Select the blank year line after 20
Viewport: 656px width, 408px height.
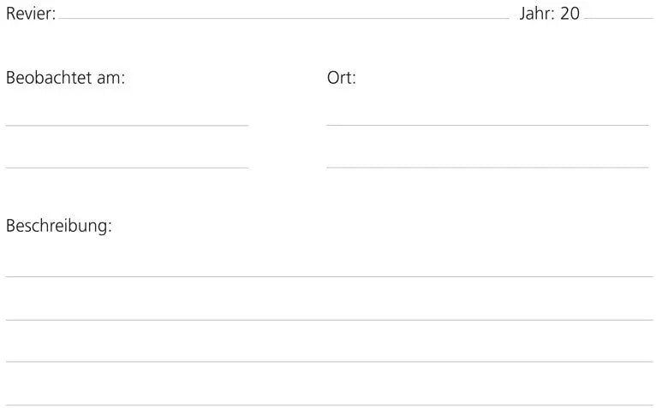tap(618, 15)
